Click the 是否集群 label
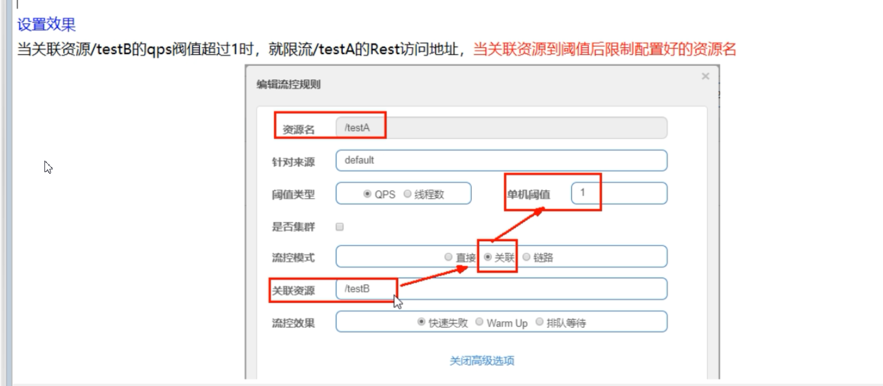The image size is (883, 386). 293,226
